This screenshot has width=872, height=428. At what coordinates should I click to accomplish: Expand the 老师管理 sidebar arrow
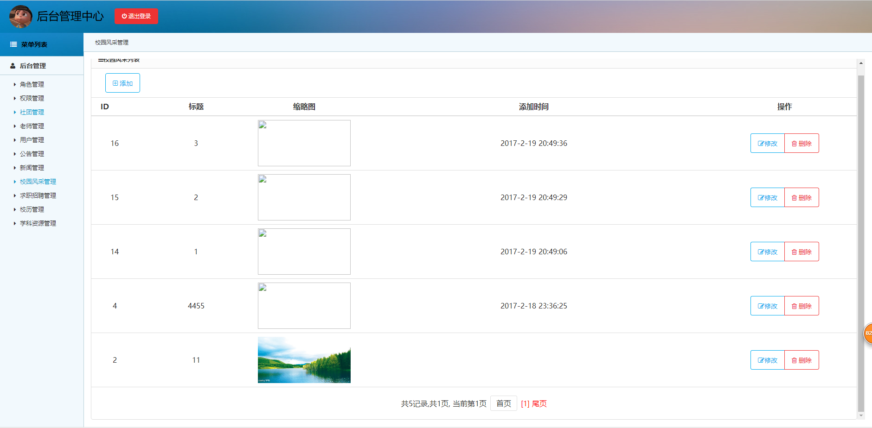(x=15, y=126)
